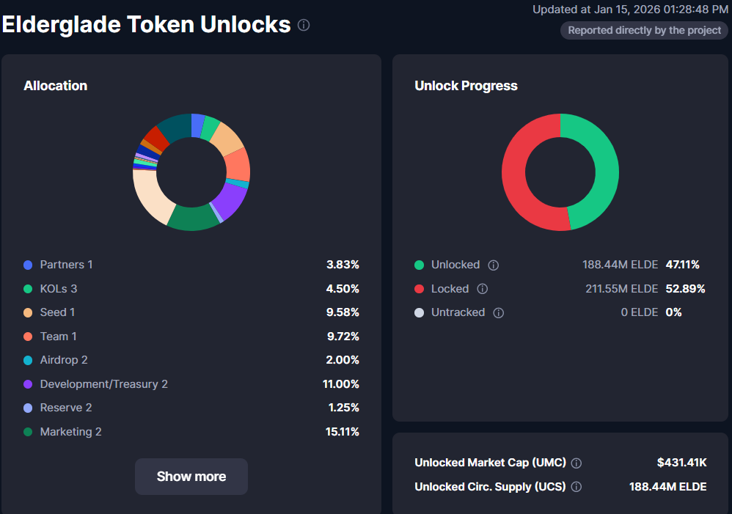Click the red Locked segment of progress donut
Screen dimensions: 732x514
(516, 176)
